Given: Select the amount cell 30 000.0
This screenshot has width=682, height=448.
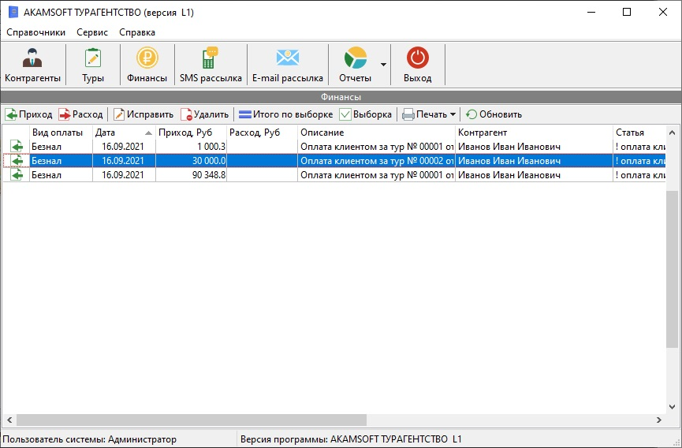Looking at the screenshot, I should coord(191,161).
